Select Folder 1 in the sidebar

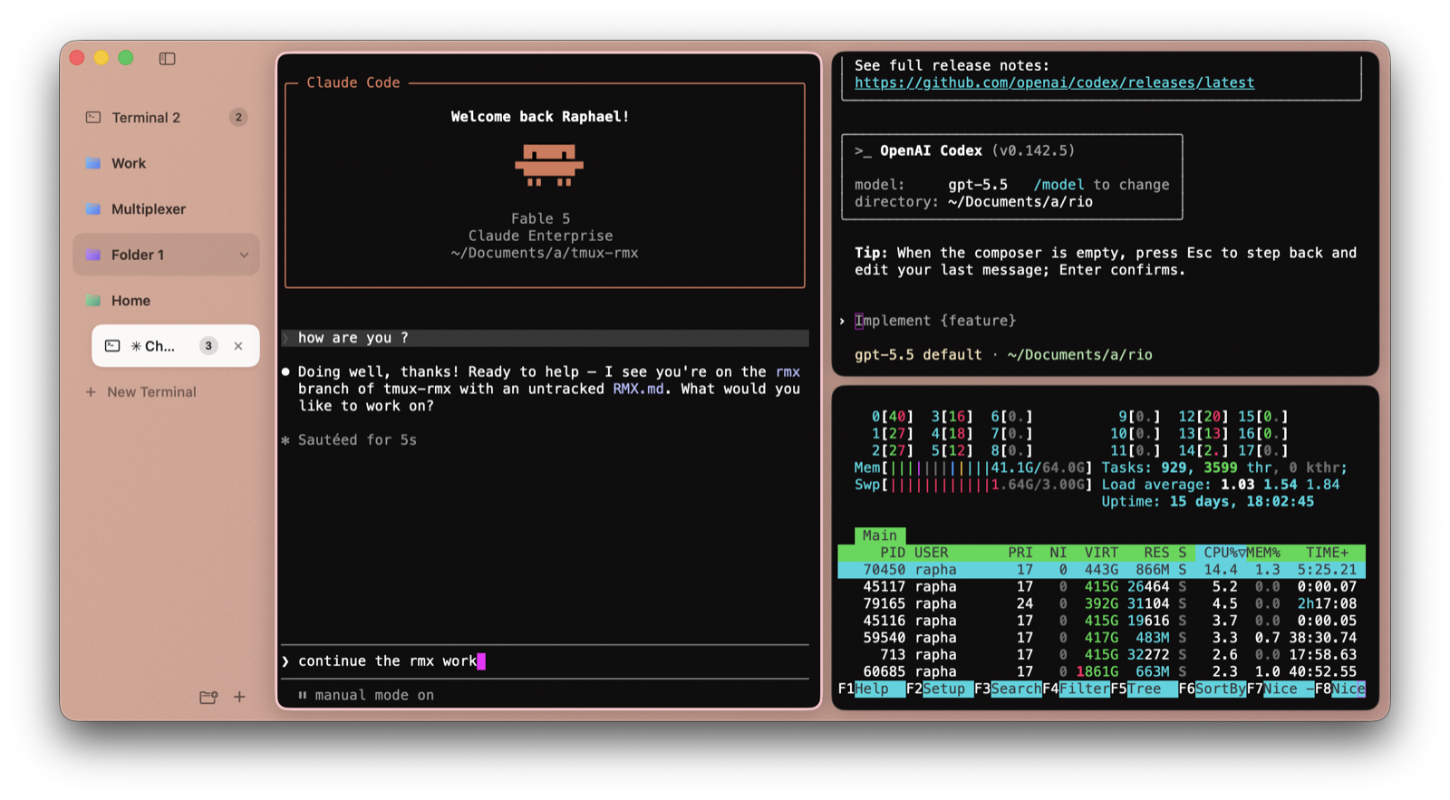coord(166,255)
